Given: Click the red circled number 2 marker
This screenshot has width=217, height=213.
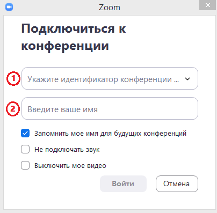Looking at the screenshot, I should coord(13,109).
